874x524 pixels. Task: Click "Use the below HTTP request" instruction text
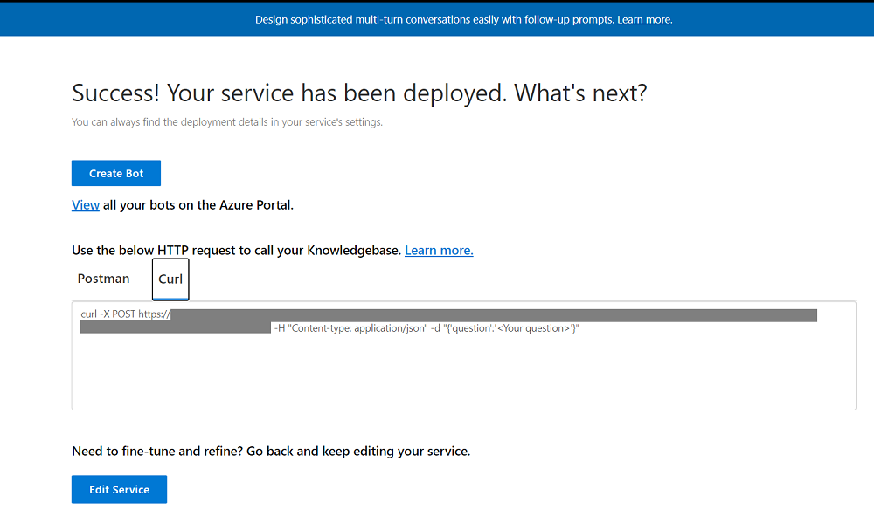236,251
